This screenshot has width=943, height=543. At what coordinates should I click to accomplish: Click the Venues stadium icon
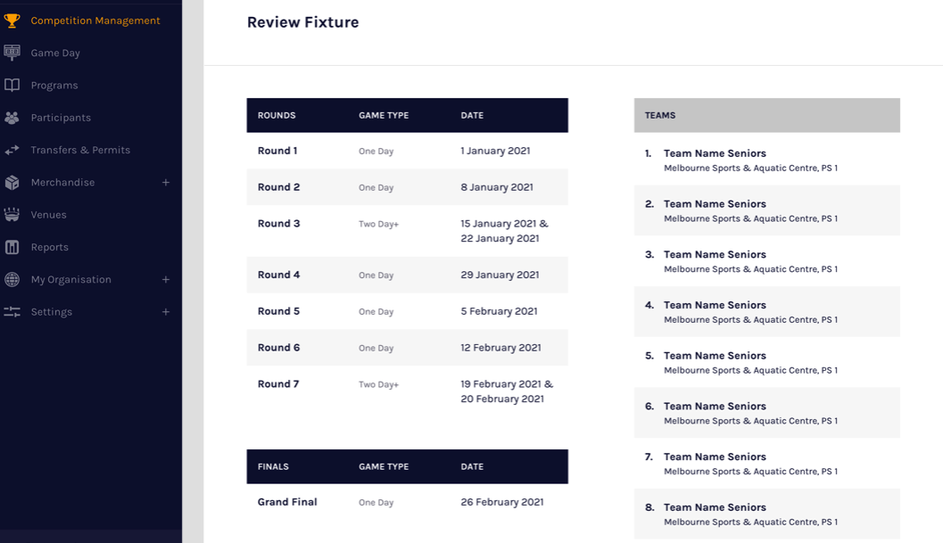[12, 215]
